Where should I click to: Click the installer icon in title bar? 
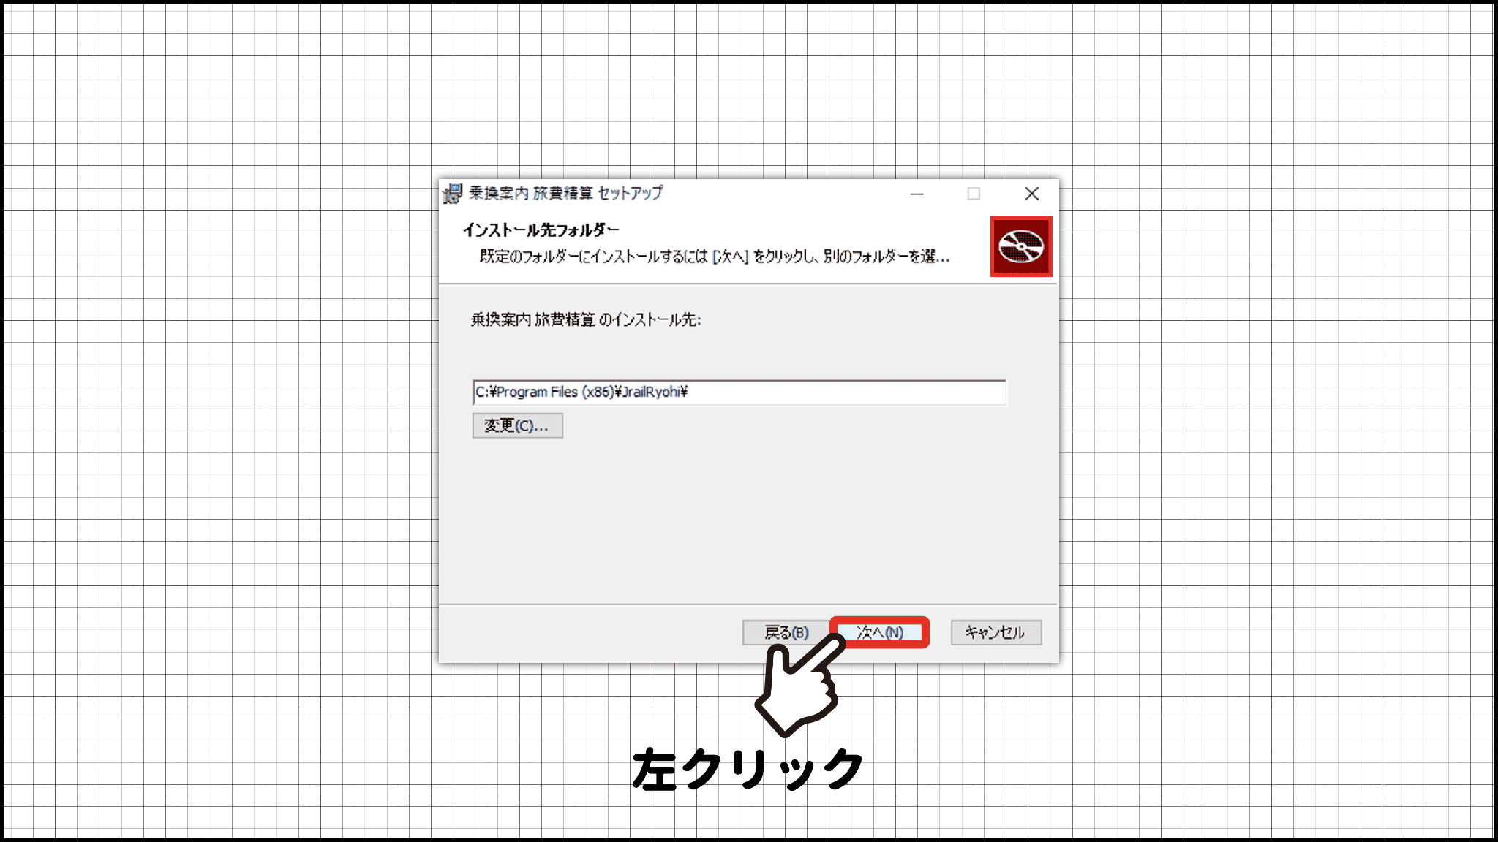453,194
